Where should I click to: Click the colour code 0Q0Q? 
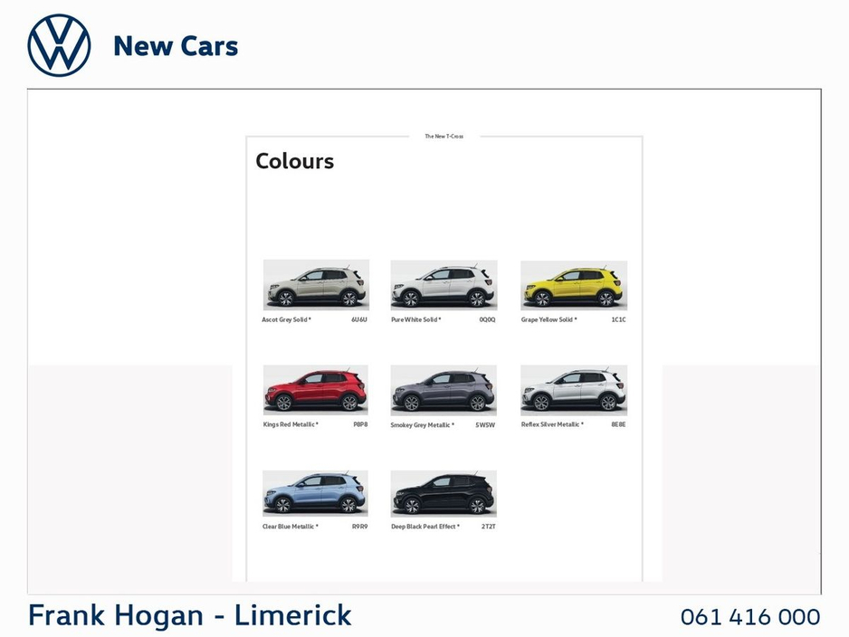(487, 319)
